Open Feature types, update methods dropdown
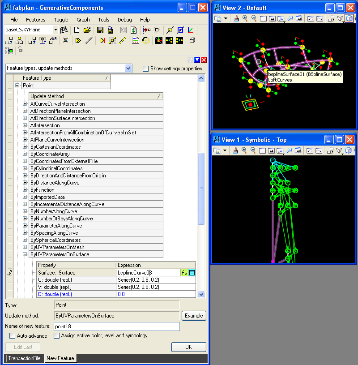This screenshot has height=365, width=358. pos(128,69)
